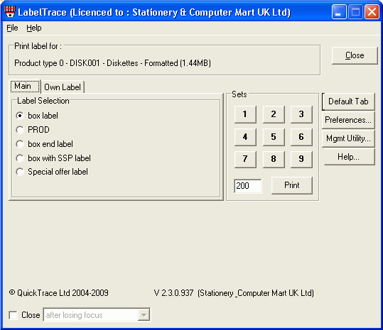The height and width of the screenshot is (330, 383).
Task: Click the Print button
Action: coord(291,185)
